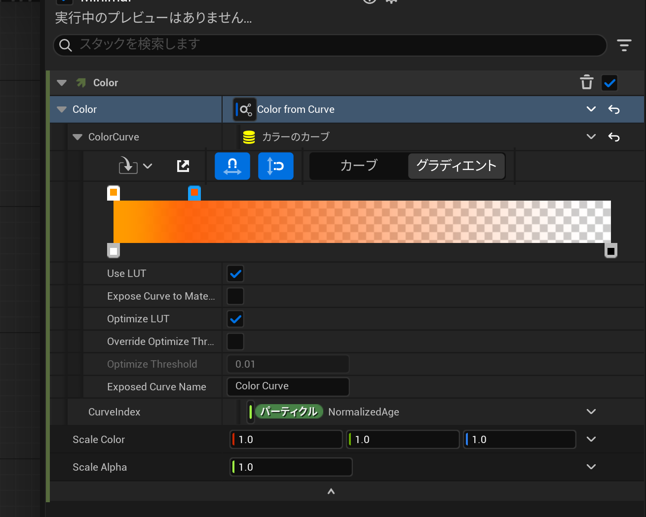Switch to the グラディエント tab
646x517 pixels.
tap(456, 166)
